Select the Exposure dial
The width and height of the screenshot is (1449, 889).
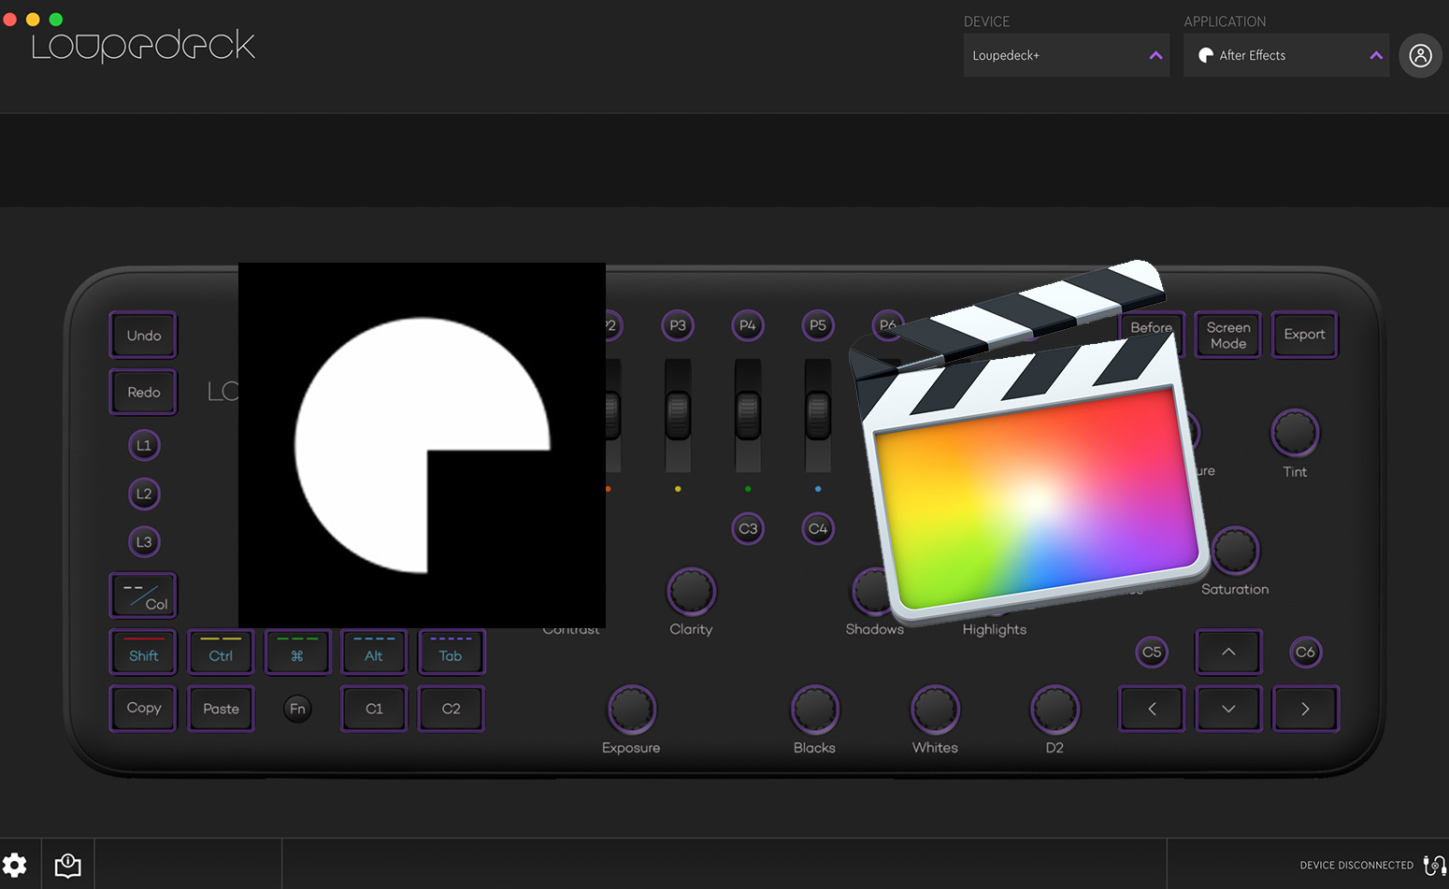(x=632, y=710)
